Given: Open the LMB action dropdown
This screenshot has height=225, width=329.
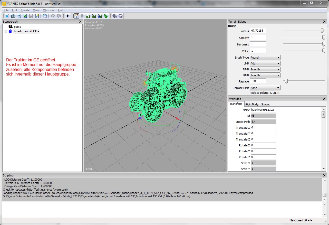Looking at the screenshot, I should (x=265, y=63).
